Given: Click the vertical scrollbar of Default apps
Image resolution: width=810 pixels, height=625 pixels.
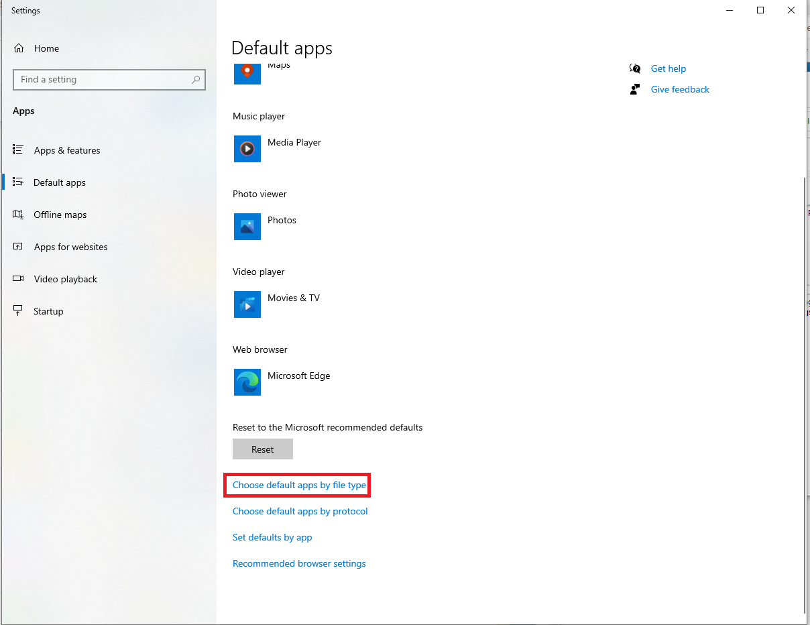Looking at the screenshot, I should point(804,396).
